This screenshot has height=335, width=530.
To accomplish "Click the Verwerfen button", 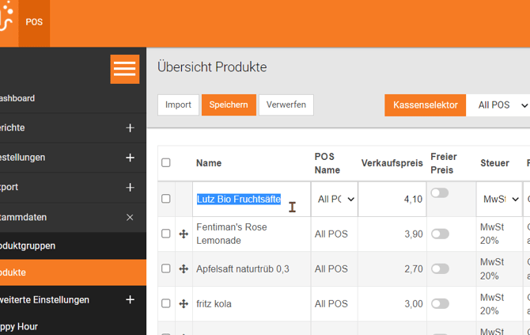I will [x=286, y=105].
